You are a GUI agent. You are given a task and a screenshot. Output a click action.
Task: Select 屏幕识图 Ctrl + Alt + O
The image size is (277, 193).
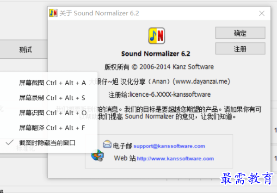[x=53, y=113]
